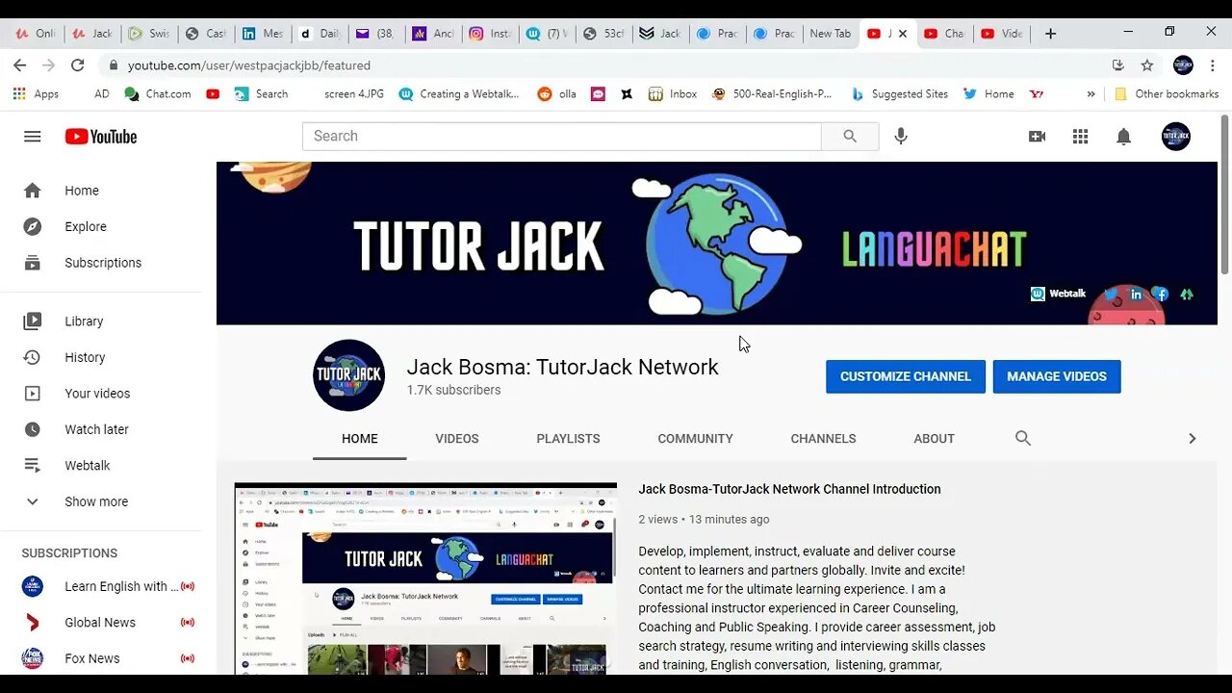Click the MANAGE VIDEOS button
This screenshot has width=1232, height=693.
click(1057, 376)
